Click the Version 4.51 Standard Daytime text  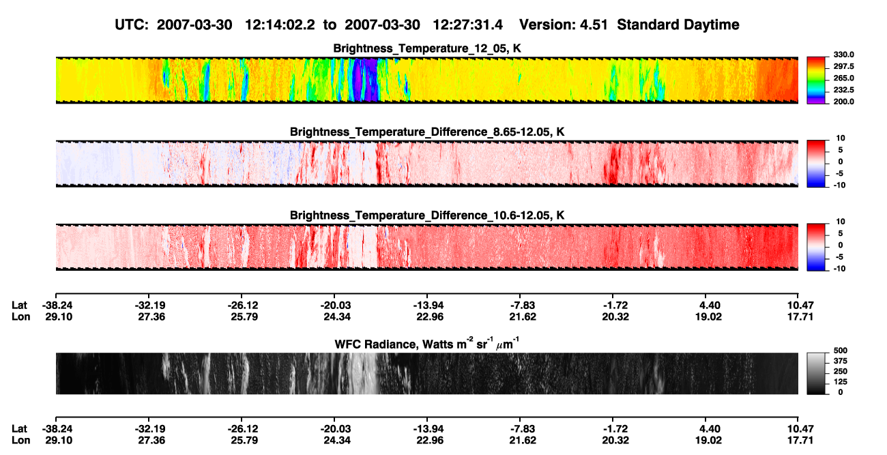pyautogui.click(x=629, y=25)
